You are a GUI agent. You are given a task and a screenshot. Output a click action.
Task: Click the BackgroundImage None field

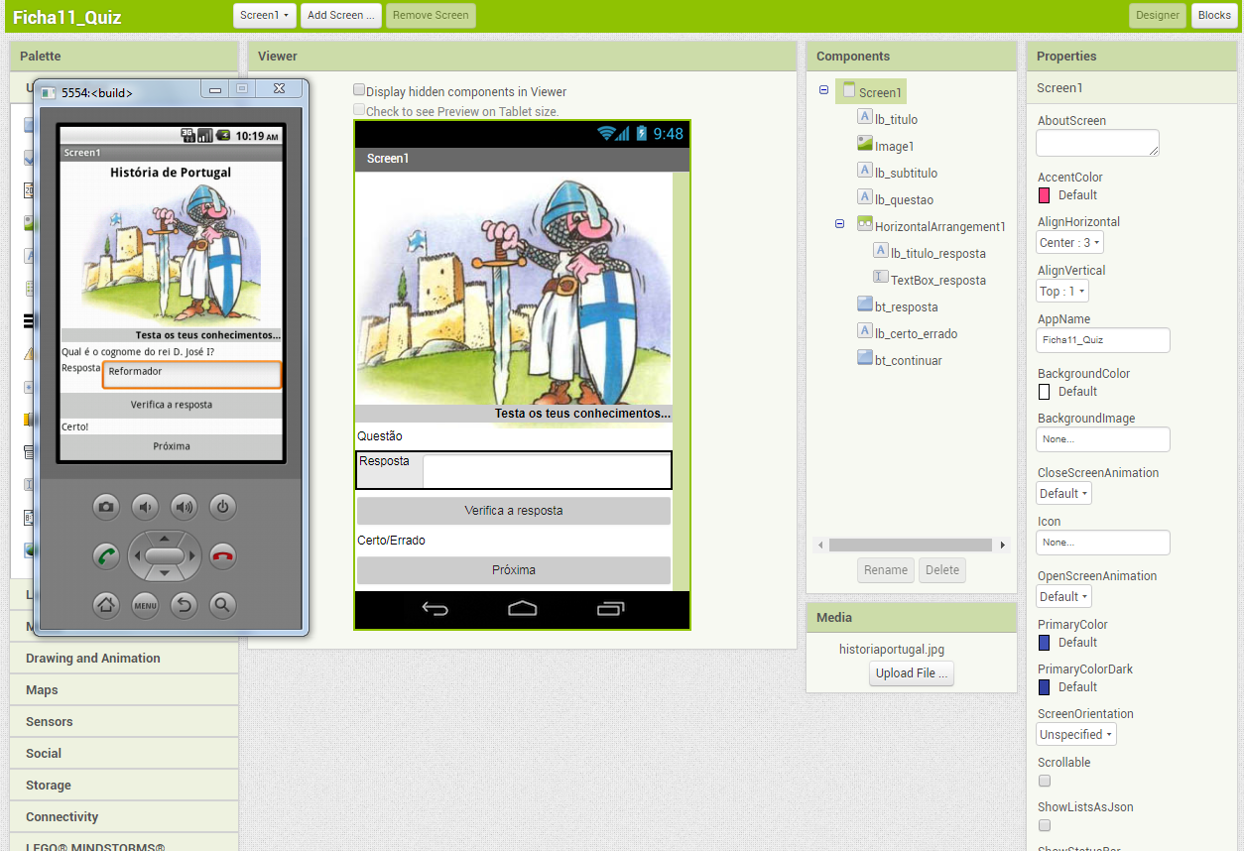coord(1103,439)
